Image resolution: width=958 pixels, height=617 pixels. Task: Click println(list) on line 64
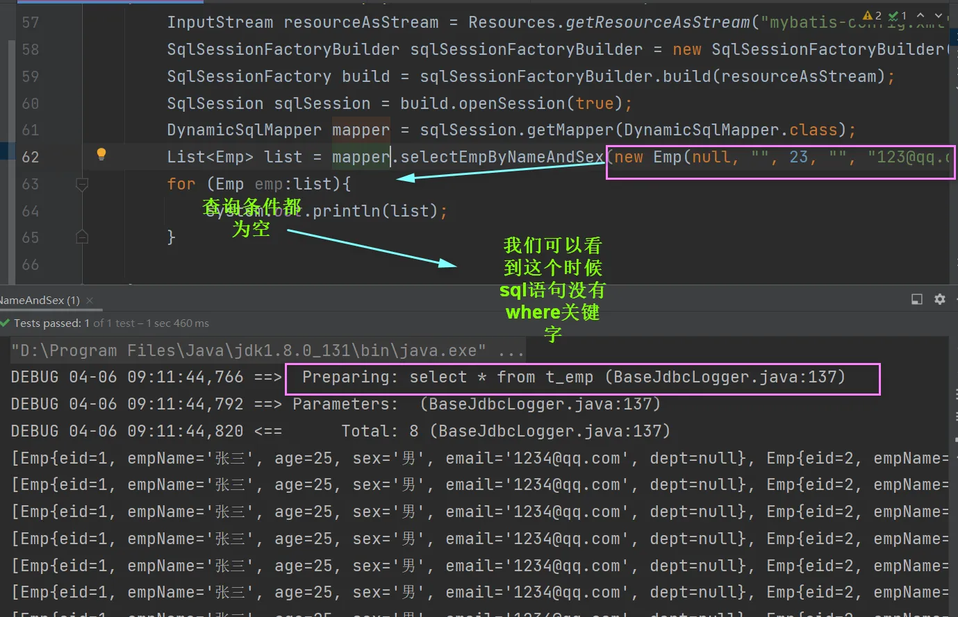coord(375,211)
